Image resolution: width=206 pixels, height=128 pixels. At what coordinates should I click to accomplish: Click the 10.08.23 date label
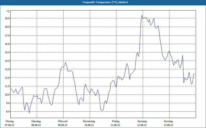point(89,125)
